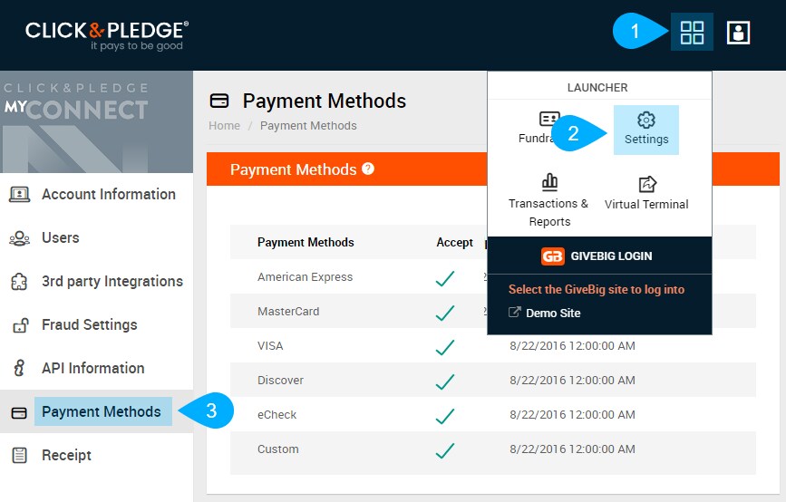This screenshot has width=786, height=502.
Task: Click the Payment Methods column header
Action: click(x=306, y=243)
